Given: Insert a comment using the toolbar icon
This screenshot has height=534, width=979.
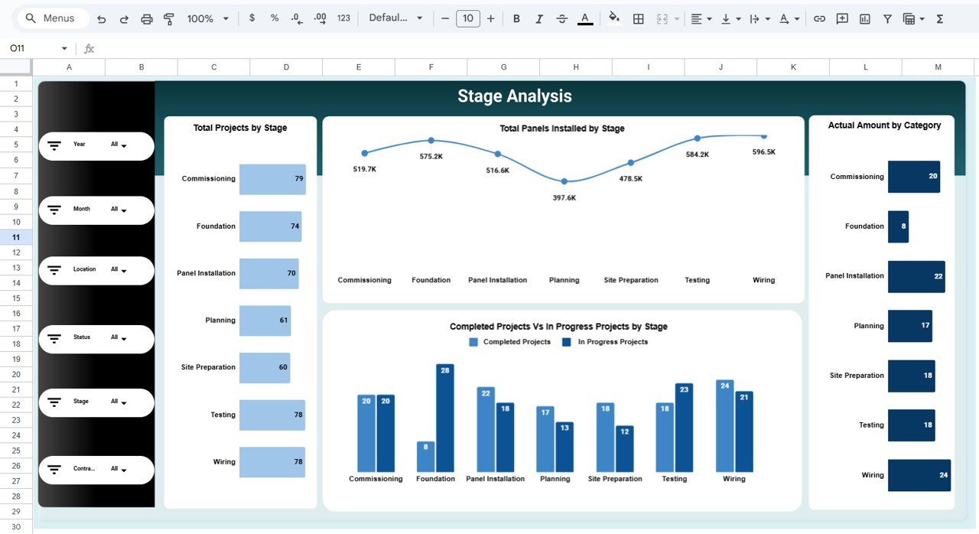Looking at the screenshot, I should [x=842, y=18].
